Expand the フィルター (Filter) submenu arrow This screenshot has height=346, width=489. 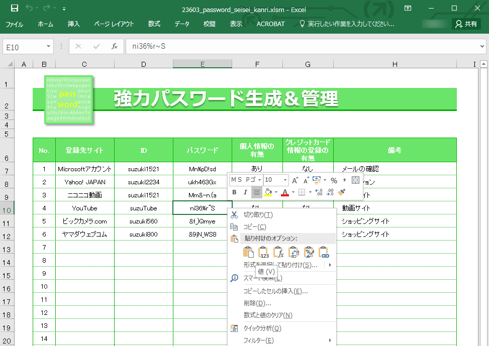click(x=331, y=340)
